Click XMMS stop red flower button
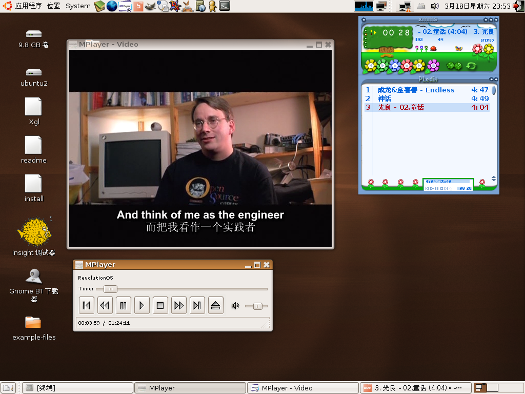 coord(407,66)
